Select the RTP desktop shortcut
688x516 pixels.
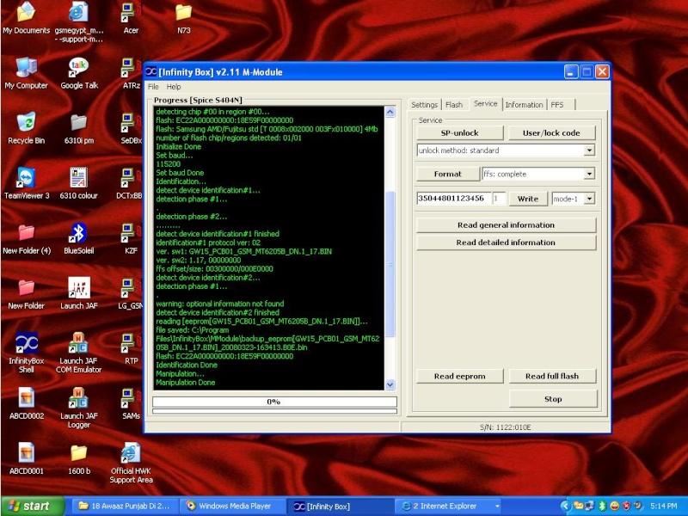[x=131, y=348]
